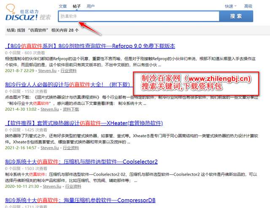The image size is (270, 208).
Task: Click the date 2020-10-11 21:30
Action: click(x=22, y=187)
